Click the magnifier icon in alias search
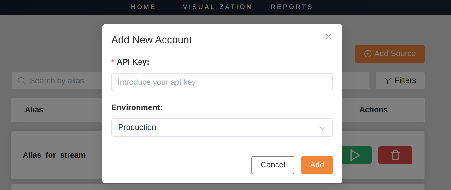 pyautogui.click(x=21, y=81)
